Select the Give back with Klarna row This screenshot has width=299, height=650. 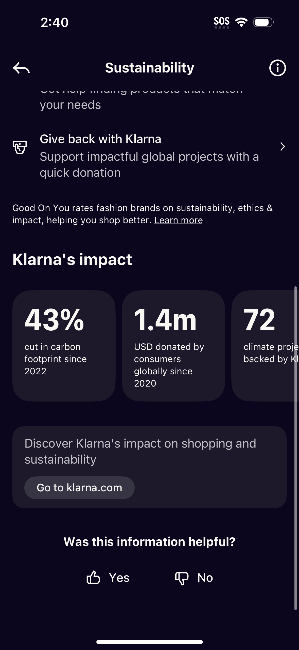click(x=150, y=155)
